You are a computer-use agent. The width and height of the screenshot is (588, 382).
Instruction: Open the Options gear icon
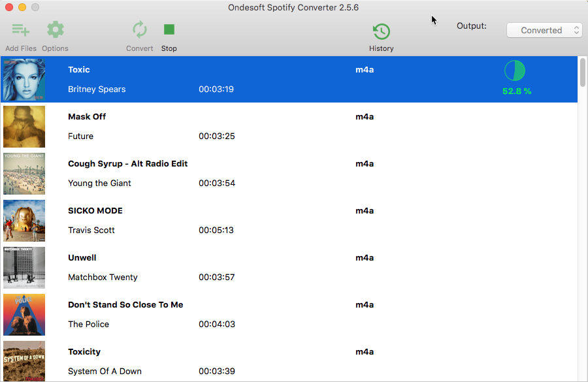55,29
